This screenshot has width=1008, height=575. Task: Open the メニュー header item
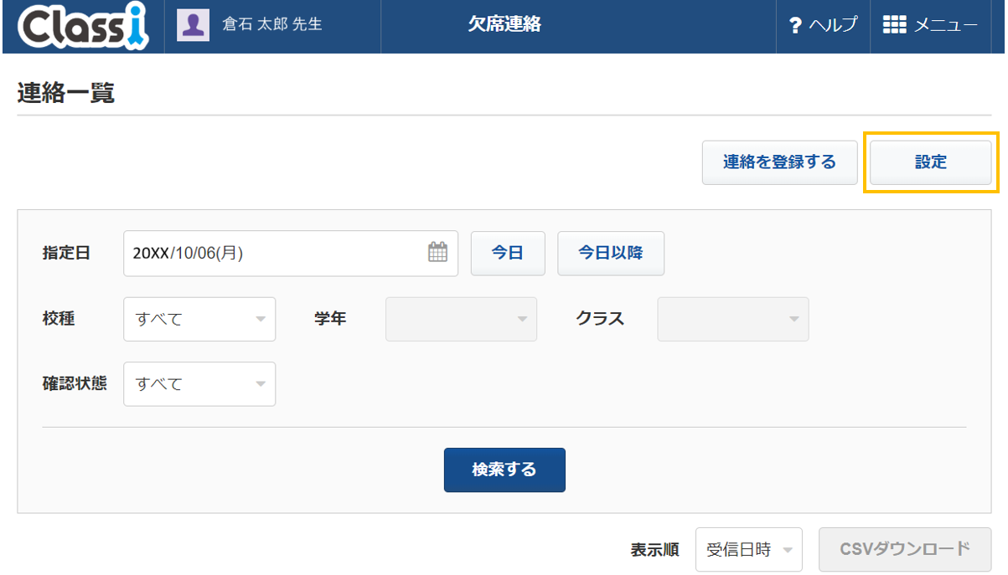click(931, 26)
